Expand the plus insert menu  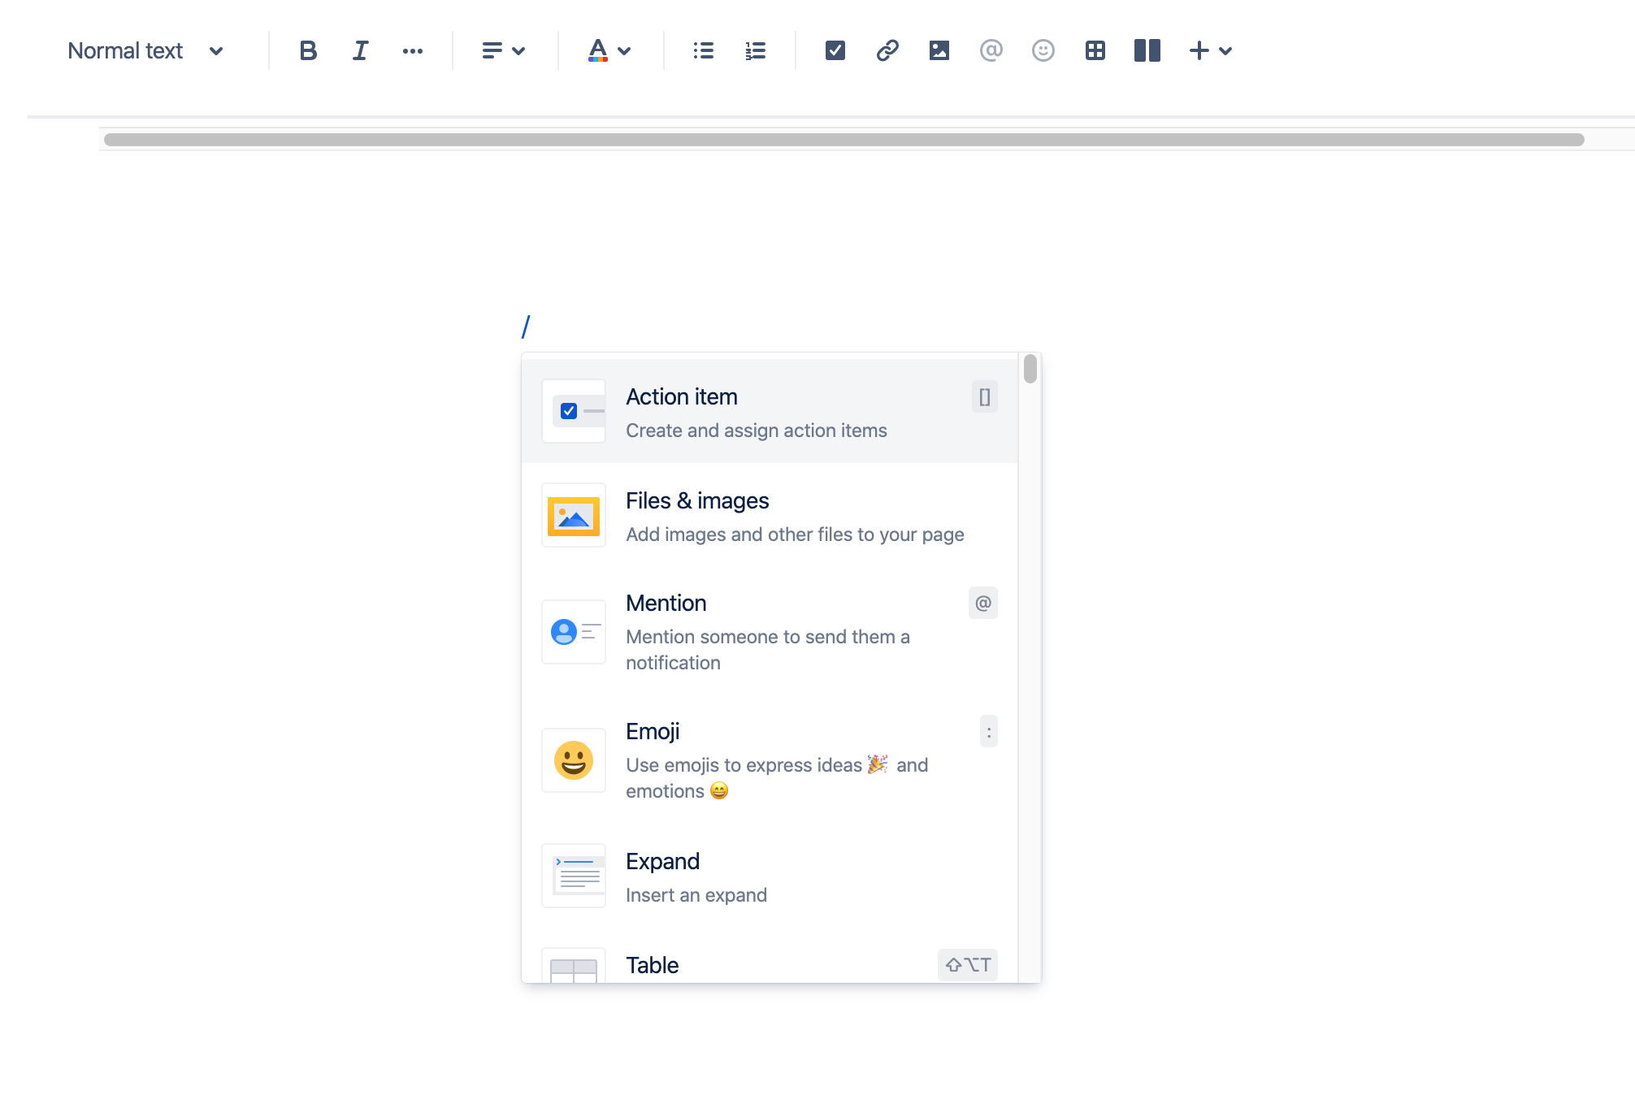1210,50
